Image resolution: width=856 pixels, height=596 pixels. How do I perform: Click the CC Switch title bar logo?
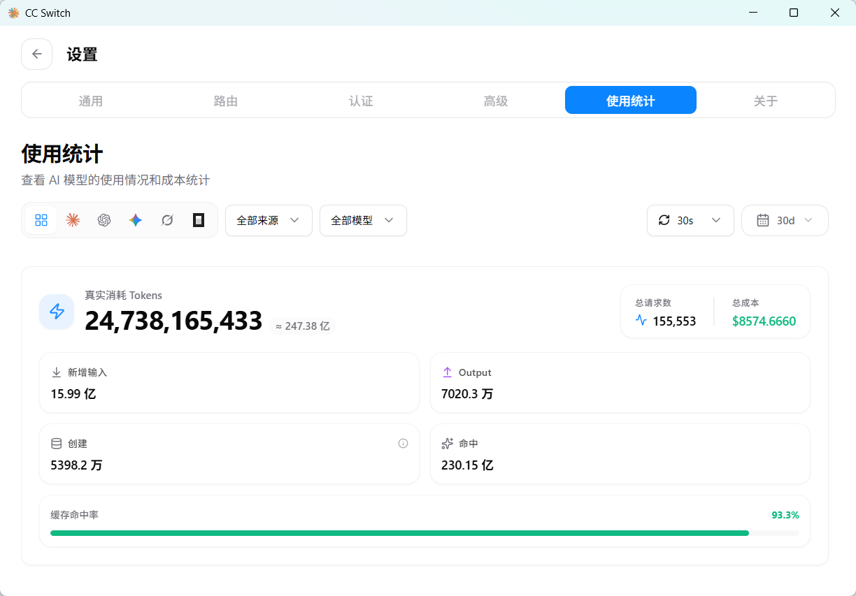point(13,13)
